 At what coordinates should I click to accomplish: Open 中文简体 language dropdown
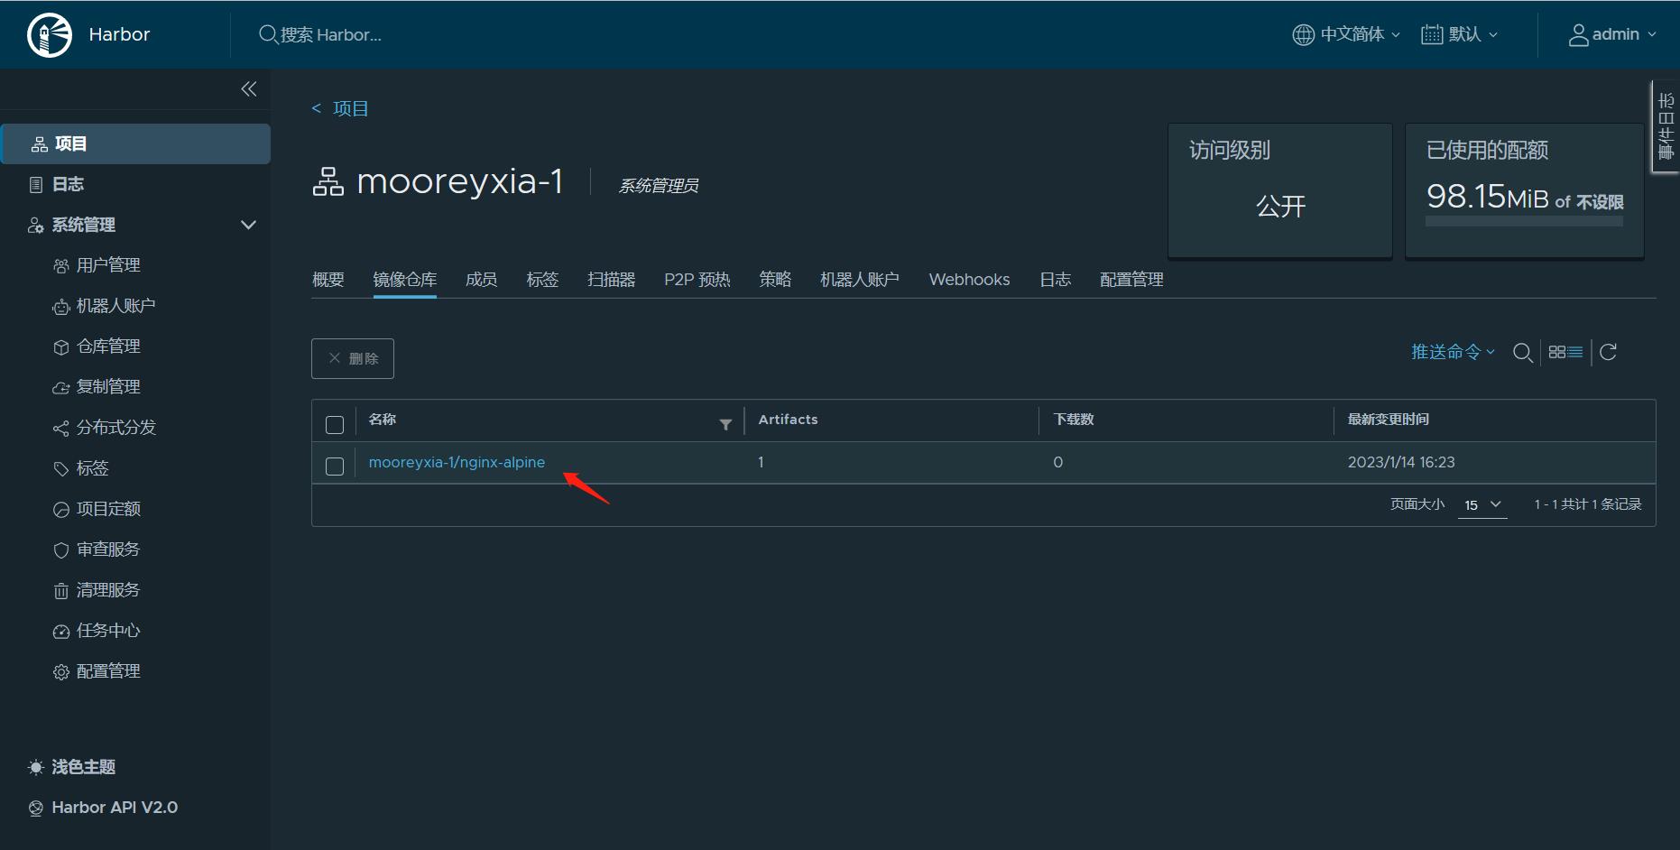pyautogui.click(x=1346, y=34)
